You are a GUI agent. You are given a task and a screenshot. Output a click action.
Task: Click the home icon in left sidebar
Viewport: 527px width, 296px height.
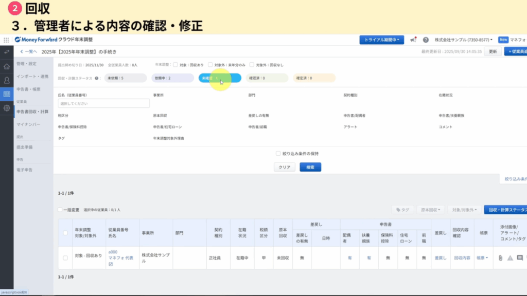tap(7, 66)
